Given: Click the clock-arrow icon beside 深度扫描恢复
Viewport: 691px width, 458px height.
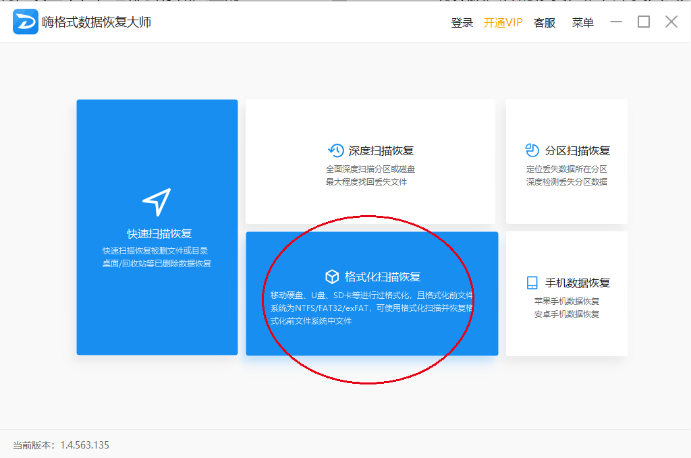Looking at the screenshot, I should click(336, 150).
